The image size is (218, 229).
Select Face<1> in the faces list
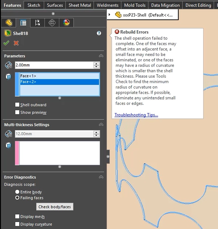[59, 76]
